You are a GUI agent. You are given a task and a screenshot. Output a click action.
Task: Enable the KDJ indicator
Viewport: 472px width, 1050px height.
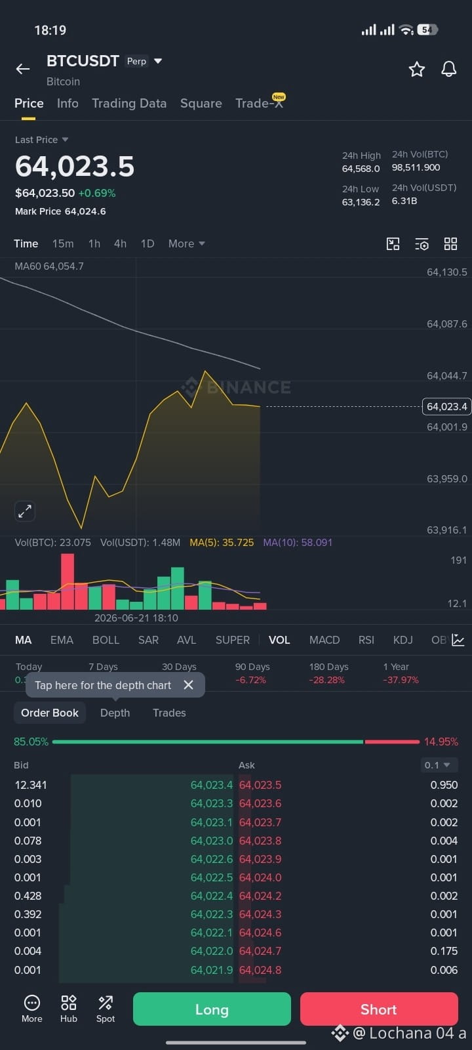click(x=403, y=640)
